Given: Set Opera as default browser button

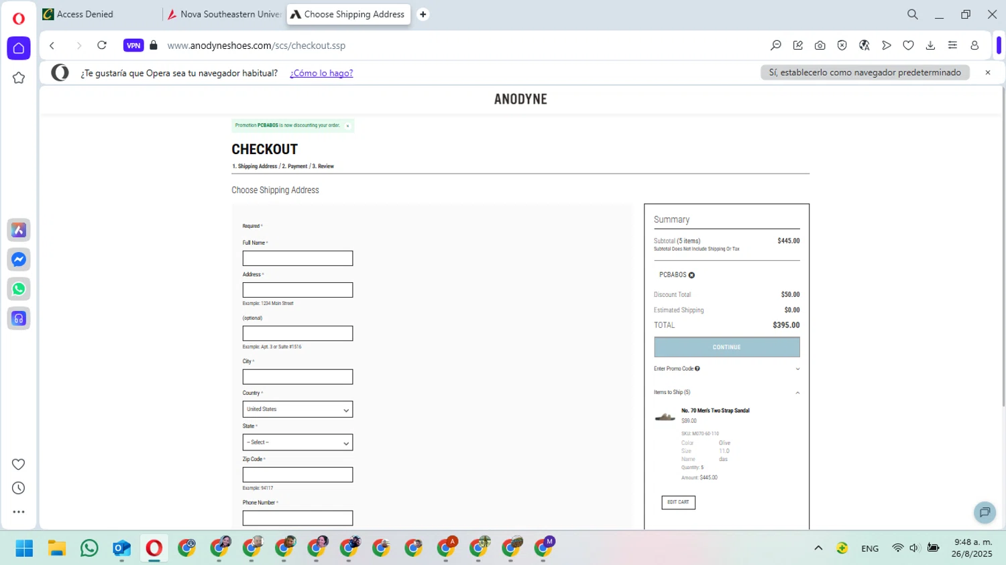Looking at the screenshot, I should [x=865, y=72].
